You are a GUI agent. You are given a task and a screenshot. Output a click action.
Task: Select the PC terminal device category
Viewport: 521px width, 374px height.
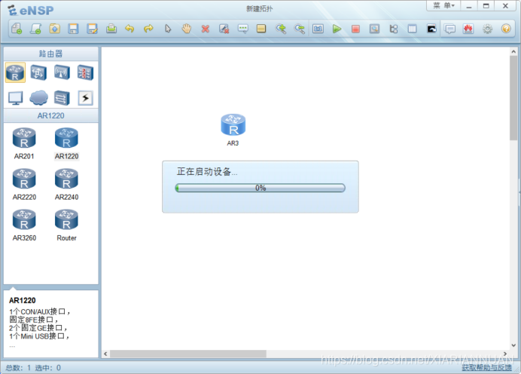[15, 98]
